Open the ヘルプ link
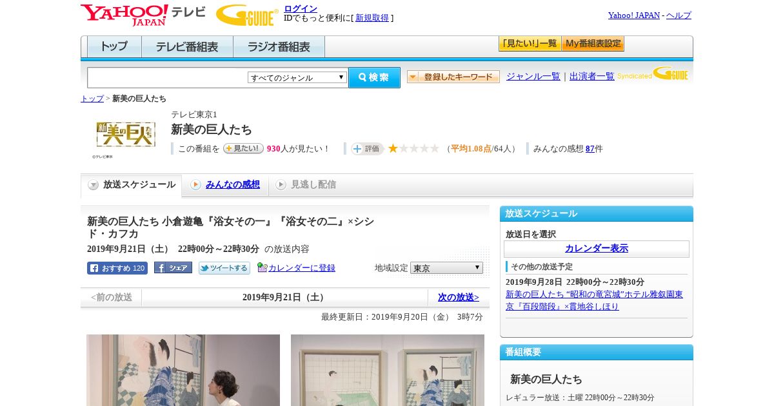 679,15
